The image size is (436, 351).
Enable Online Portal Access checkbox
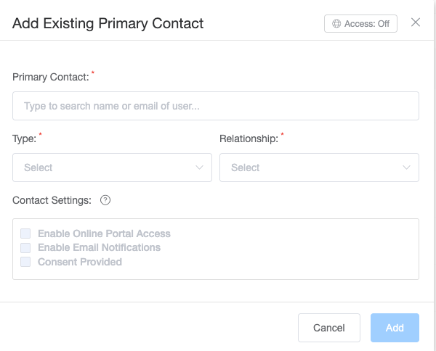(25, 234)
